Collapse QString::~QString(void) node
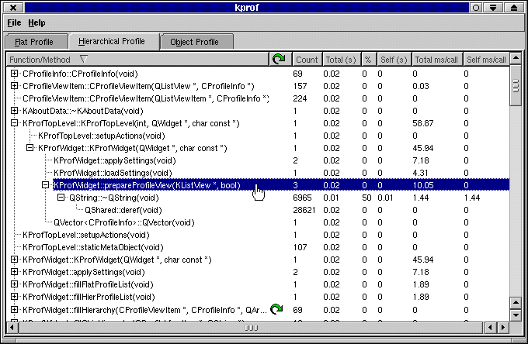528x344 pixels. click(61, 198)
